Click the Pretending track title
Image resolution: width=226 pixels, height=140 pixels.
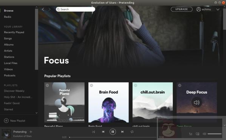(x=20, y=132)
